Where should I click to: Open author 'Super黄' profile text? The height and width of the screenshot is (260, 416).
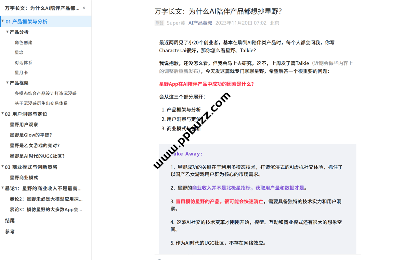click(x=176, y=23)
